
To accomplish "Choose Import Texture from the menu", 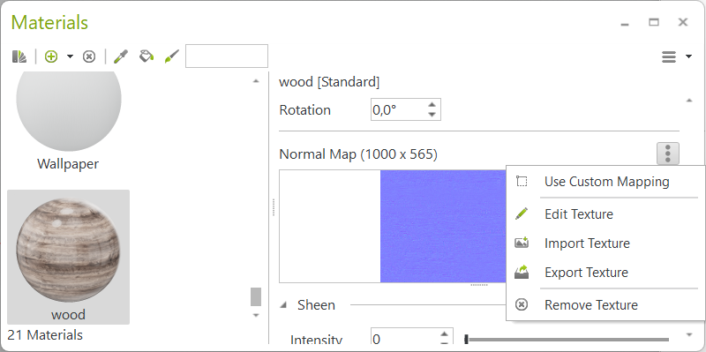I will (x=605, y=243).
